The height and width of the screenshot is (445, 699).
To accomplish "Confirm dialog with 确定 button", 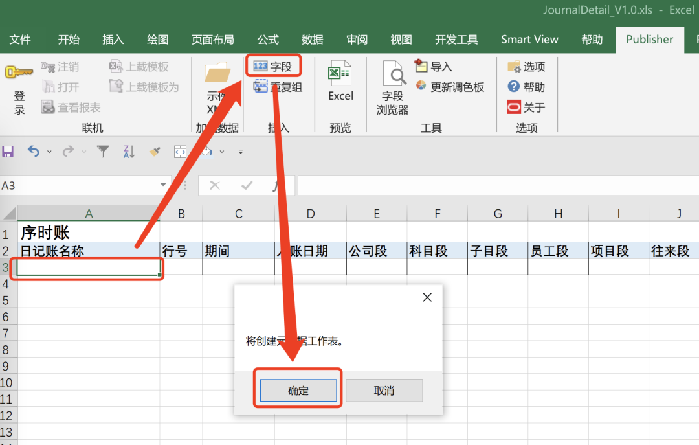I will [298, 391].
